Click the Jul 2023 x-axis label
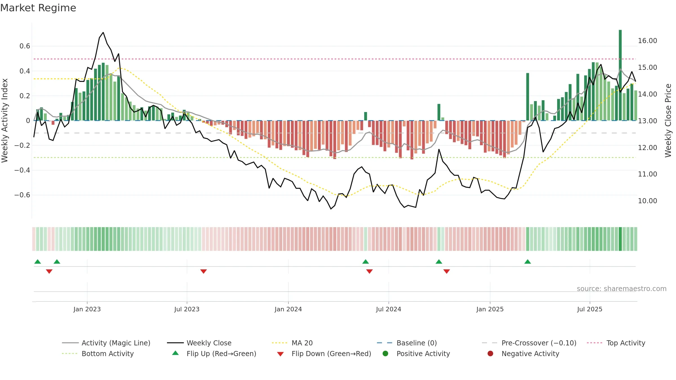Viewport: 676px width, 380px height. [x=187, y=309]
